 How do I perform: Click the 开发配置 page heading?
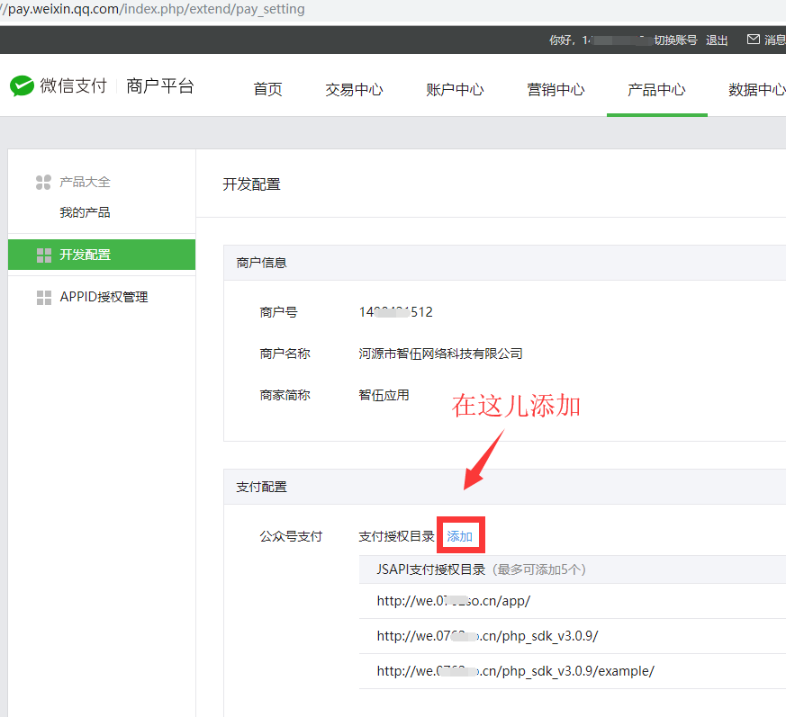(251, 184)
